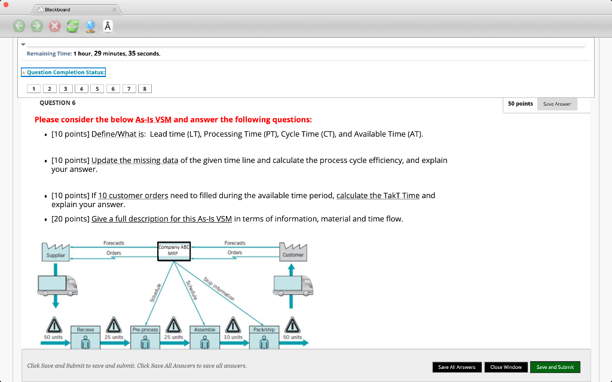Click the Close Window button
The image size is (612, 382).
[x=506, y=367]
